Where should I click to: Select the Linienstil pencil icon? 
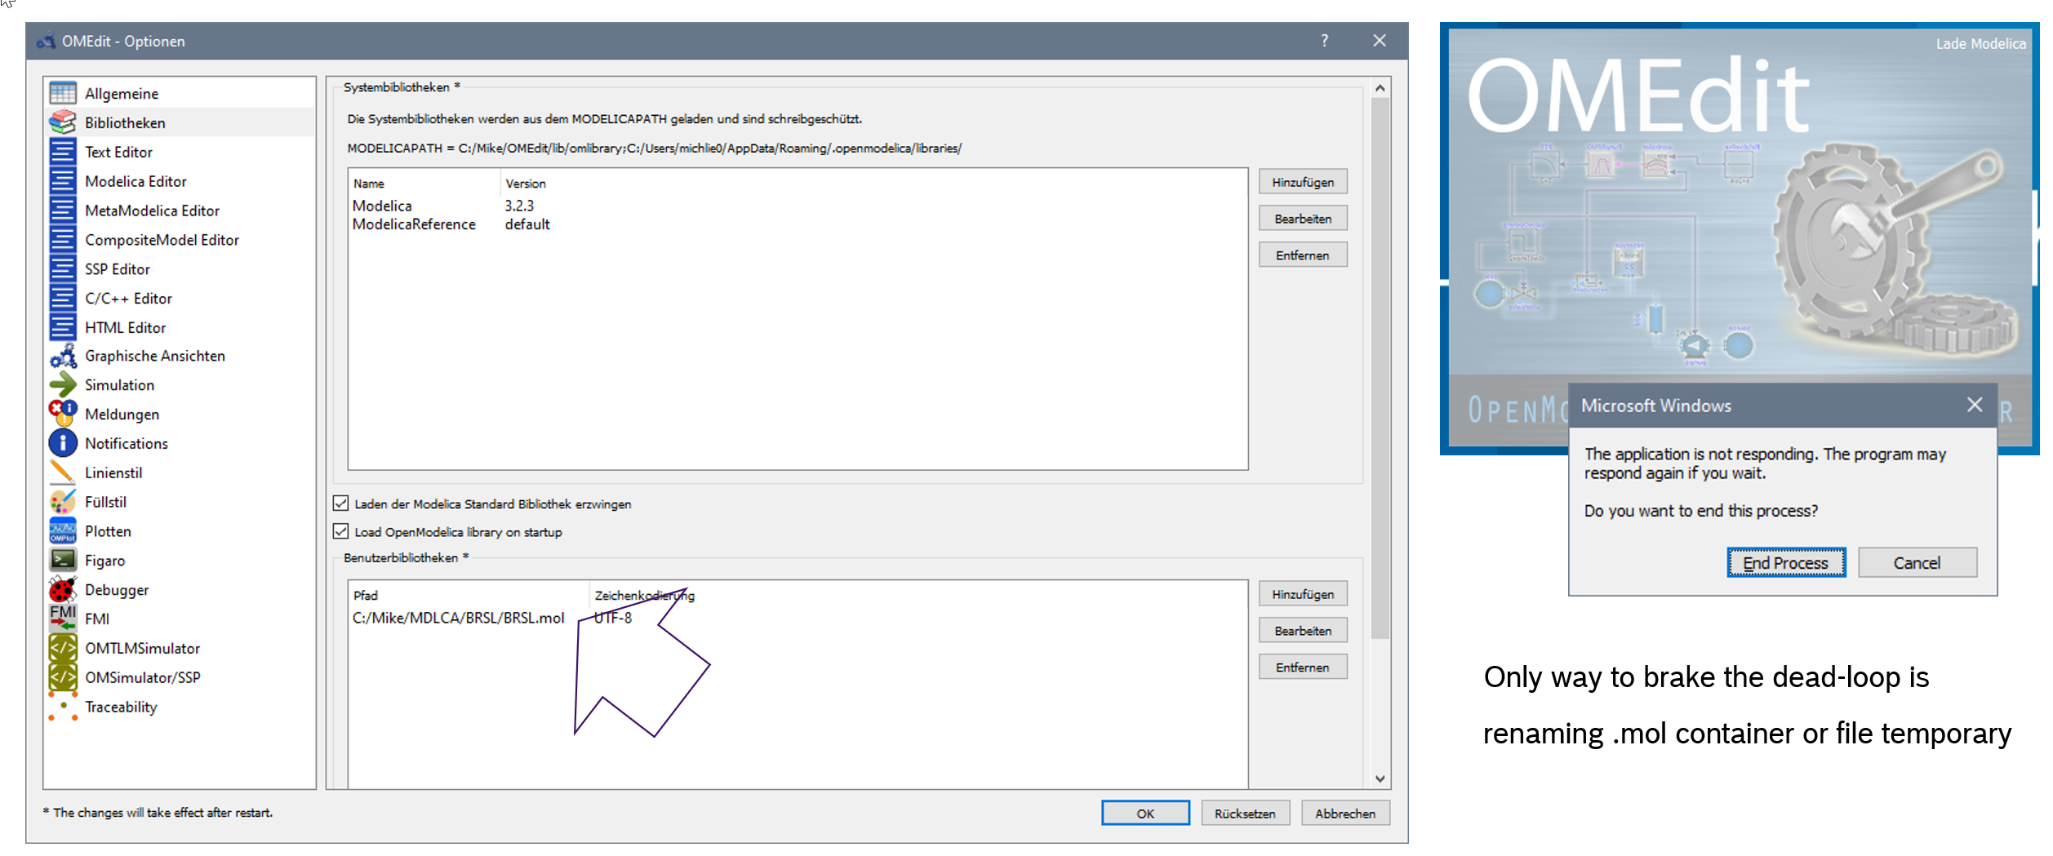pyautogui.click(x=62, y=472)
